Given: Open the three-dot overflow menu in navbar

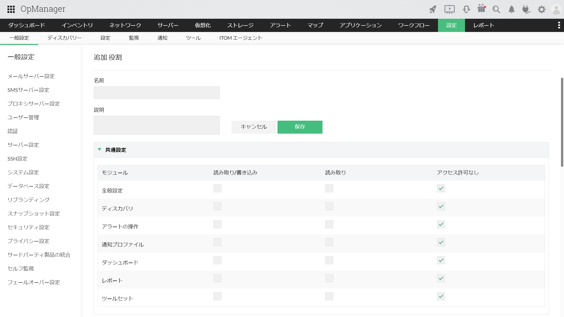Looking at the screenshot, I should pos(559,25).
